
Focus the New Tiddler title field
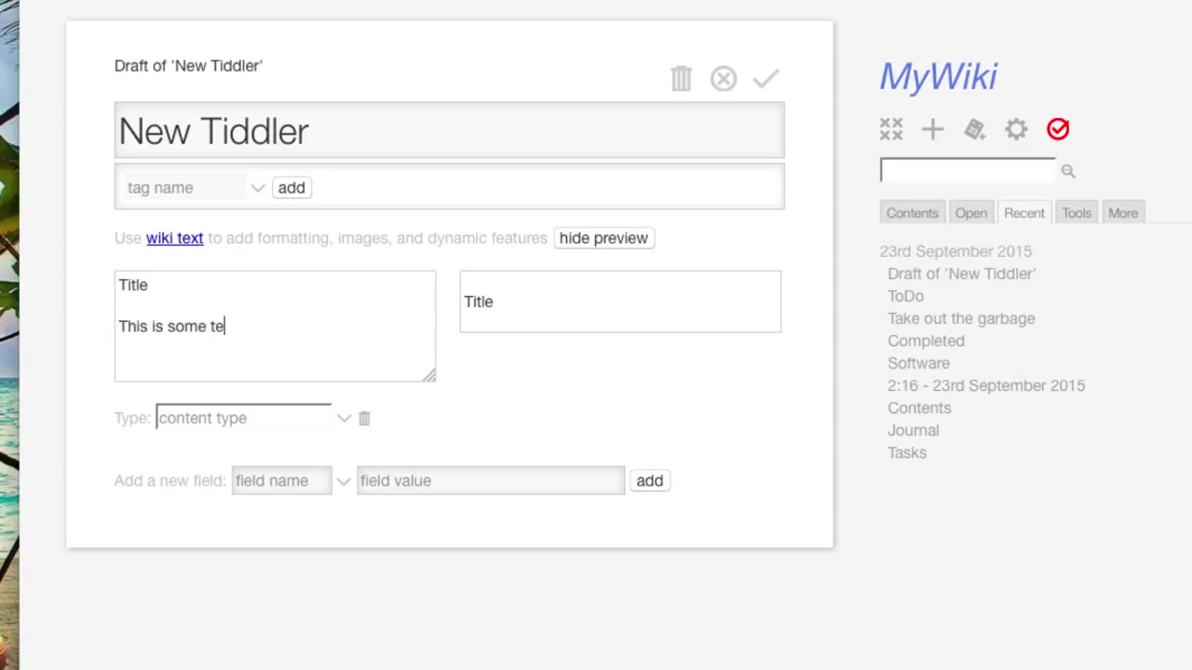[x=449, y=131]
